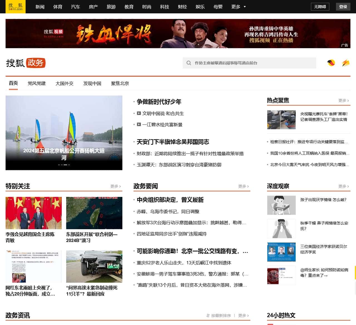Image resolution: width=356 pixels, height=325 pixels.
Task: Open 更多 in 政务资讯 section
Action: point(243,316)
